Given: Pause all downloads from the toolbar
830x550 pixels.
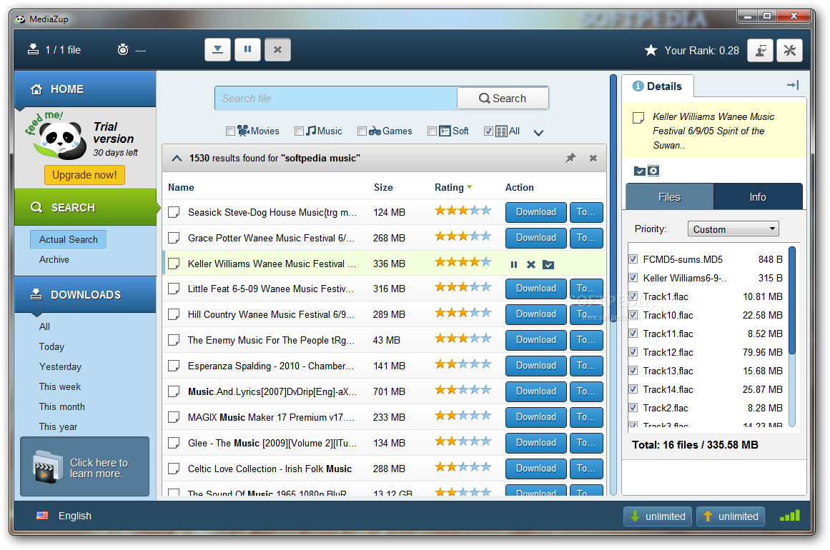Looking at the screenshot, I should [247, 50].
